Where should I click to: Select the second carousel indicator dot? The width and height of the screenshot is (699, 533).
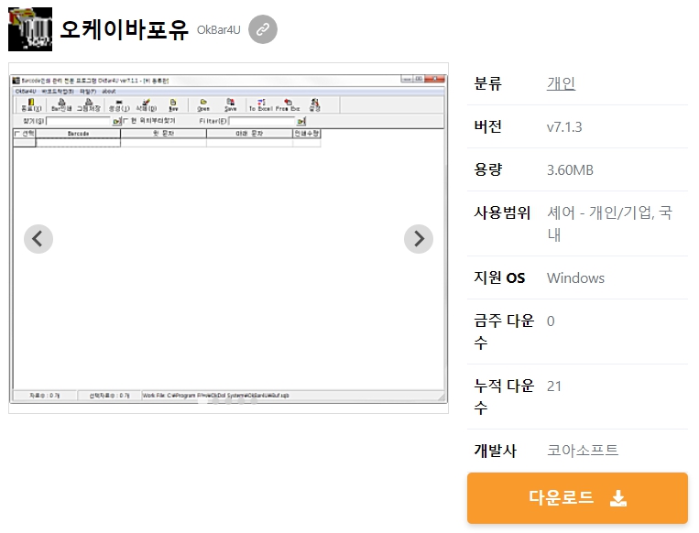coord(216,401)
